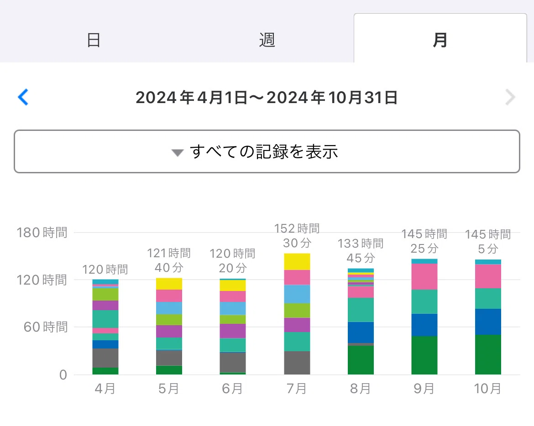Tap the 7月 stacked bar
534x426 pixels.
[297, 314]
